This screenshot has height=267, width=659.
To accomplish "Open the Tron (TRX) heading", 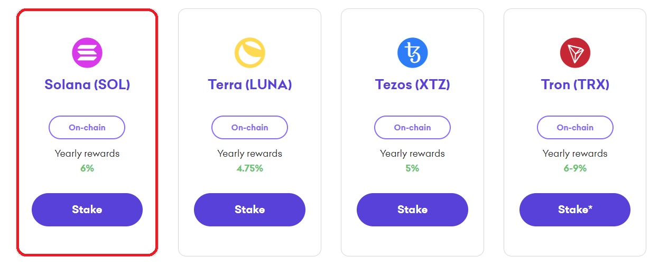I will click(575, 84).
